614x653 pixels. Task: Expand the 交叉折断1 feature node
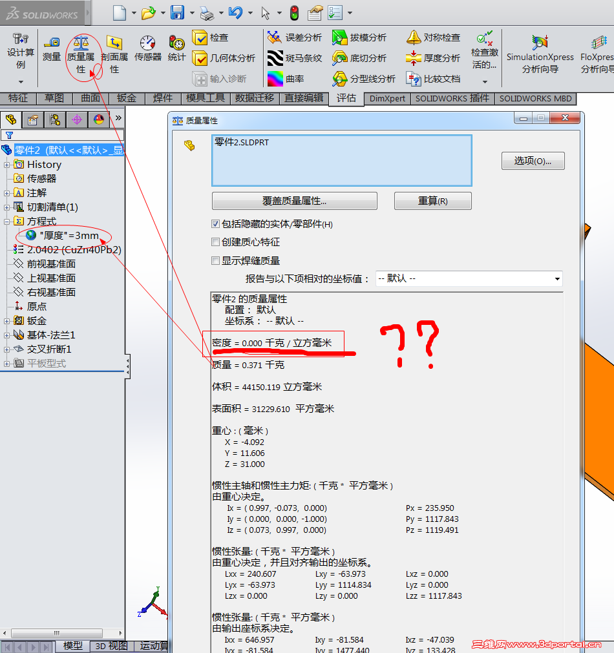(x=6, y=349)
